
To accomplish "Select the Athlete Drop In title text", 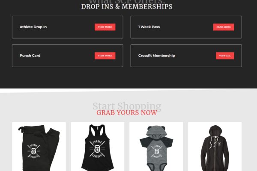I will tap(33, 27).
